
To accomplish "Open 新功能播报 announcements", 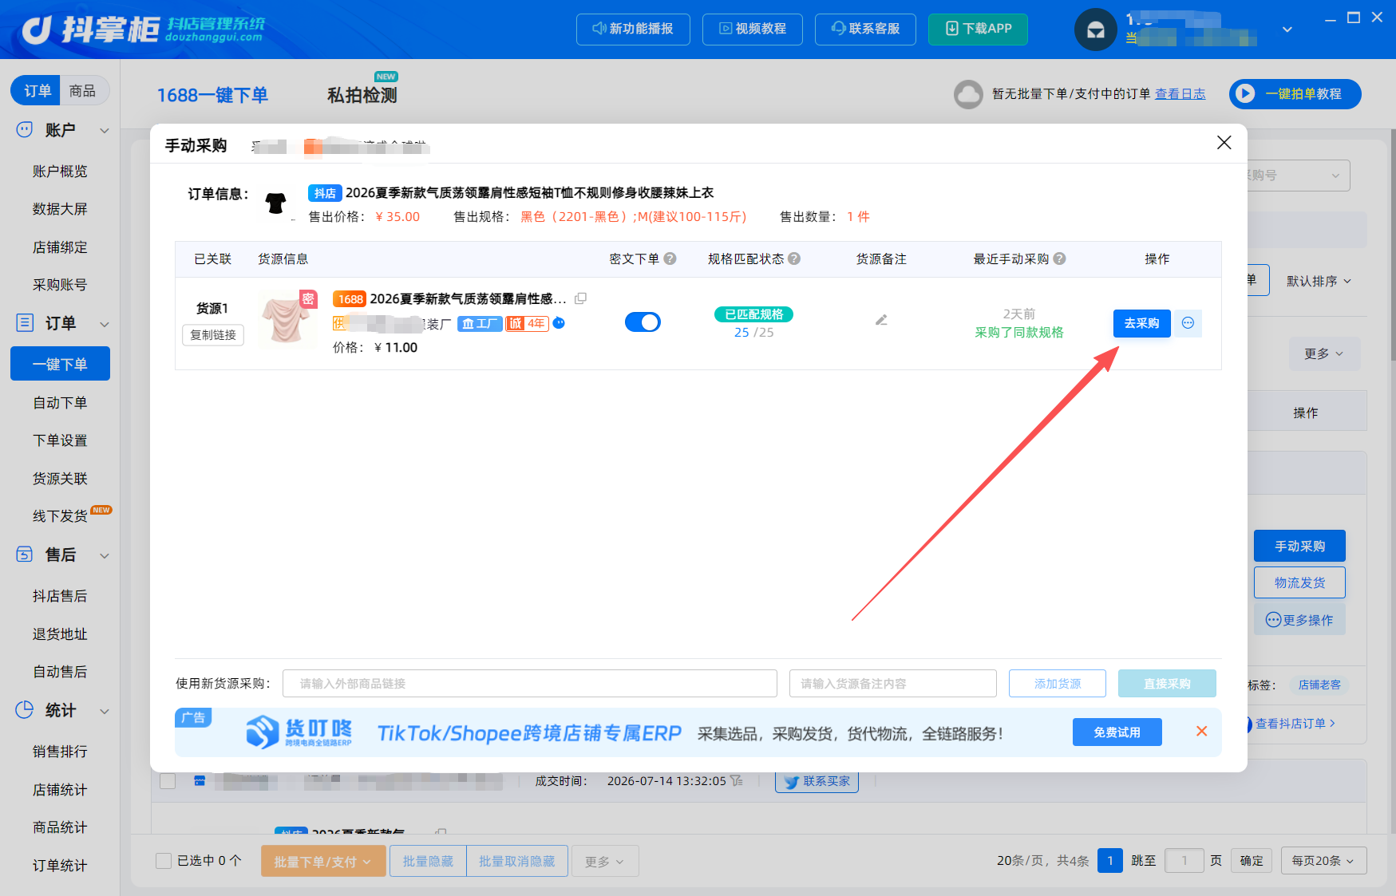I will click(633, 29).
